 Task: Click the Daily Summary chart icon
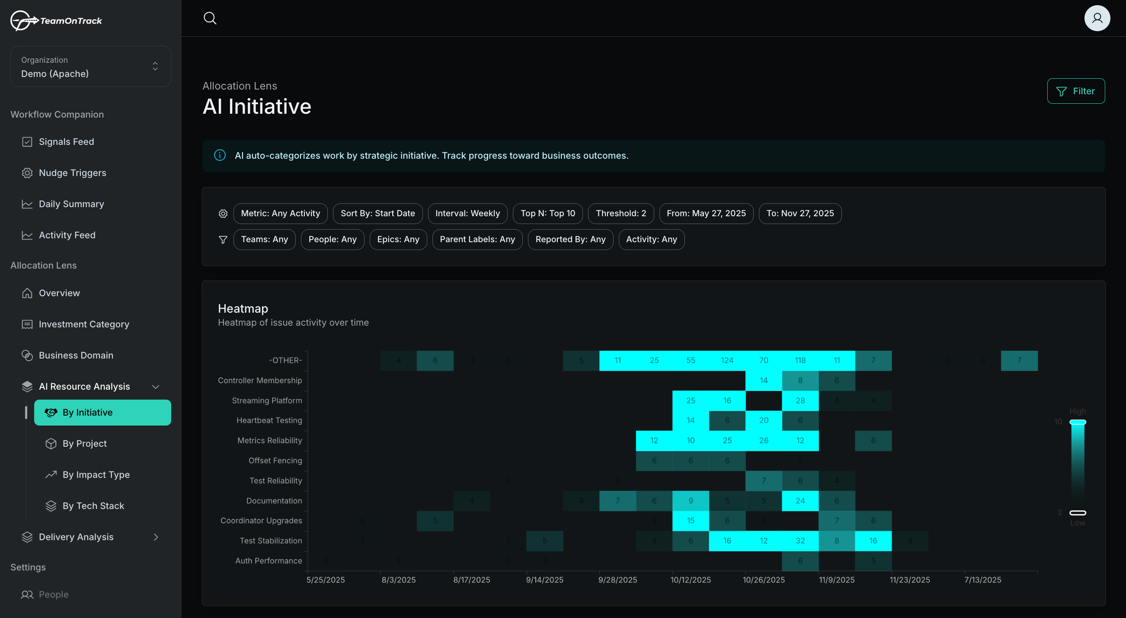pyautogui.click(x=27, y=204)
